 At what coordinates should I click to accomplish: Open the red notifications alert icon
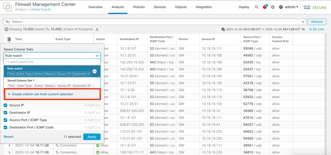(x=265, y=7)
